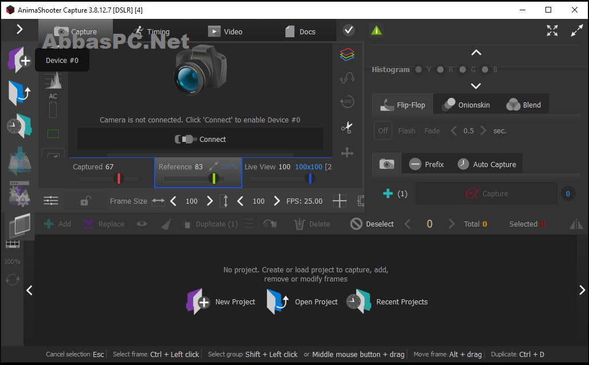Open settings gears icon in left sidebar
This screenshot has width=589, height=365.
[19, 193]
